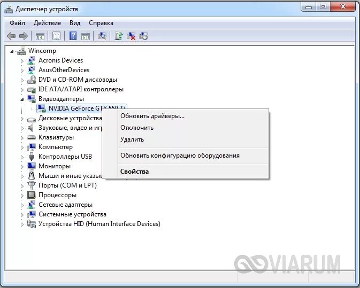
Task: Select the Компьютер tree item
Action: tap(56, 147)
